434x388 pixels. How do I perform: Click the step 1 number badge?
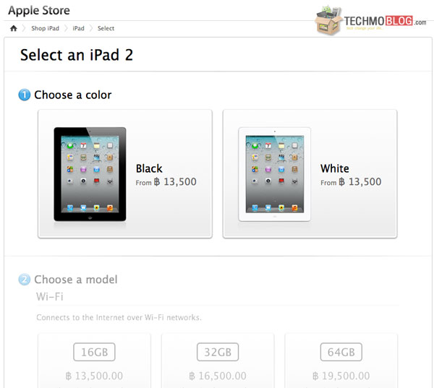[25, 95]
